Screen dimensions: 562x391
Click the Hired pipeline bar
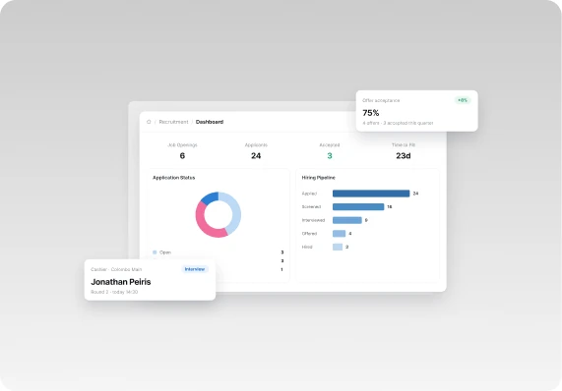click(338, 247)
